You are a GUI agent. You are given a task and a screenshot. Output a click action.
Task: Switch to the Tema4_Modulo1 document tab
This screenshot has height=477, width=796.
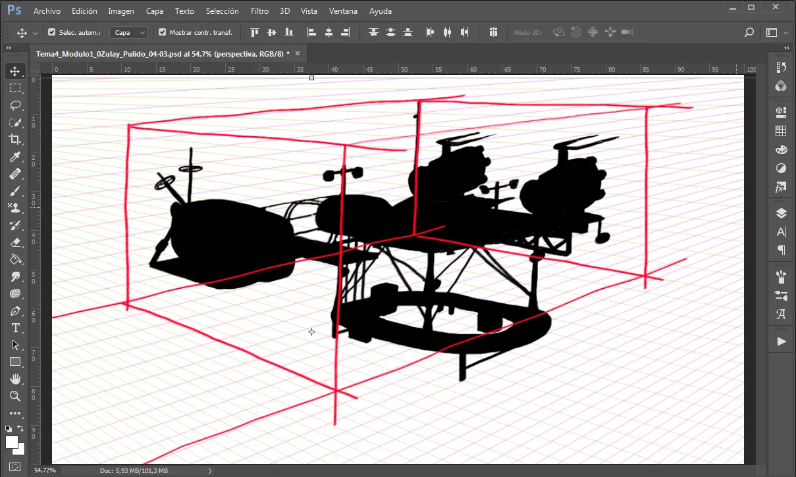coord(163,54)
